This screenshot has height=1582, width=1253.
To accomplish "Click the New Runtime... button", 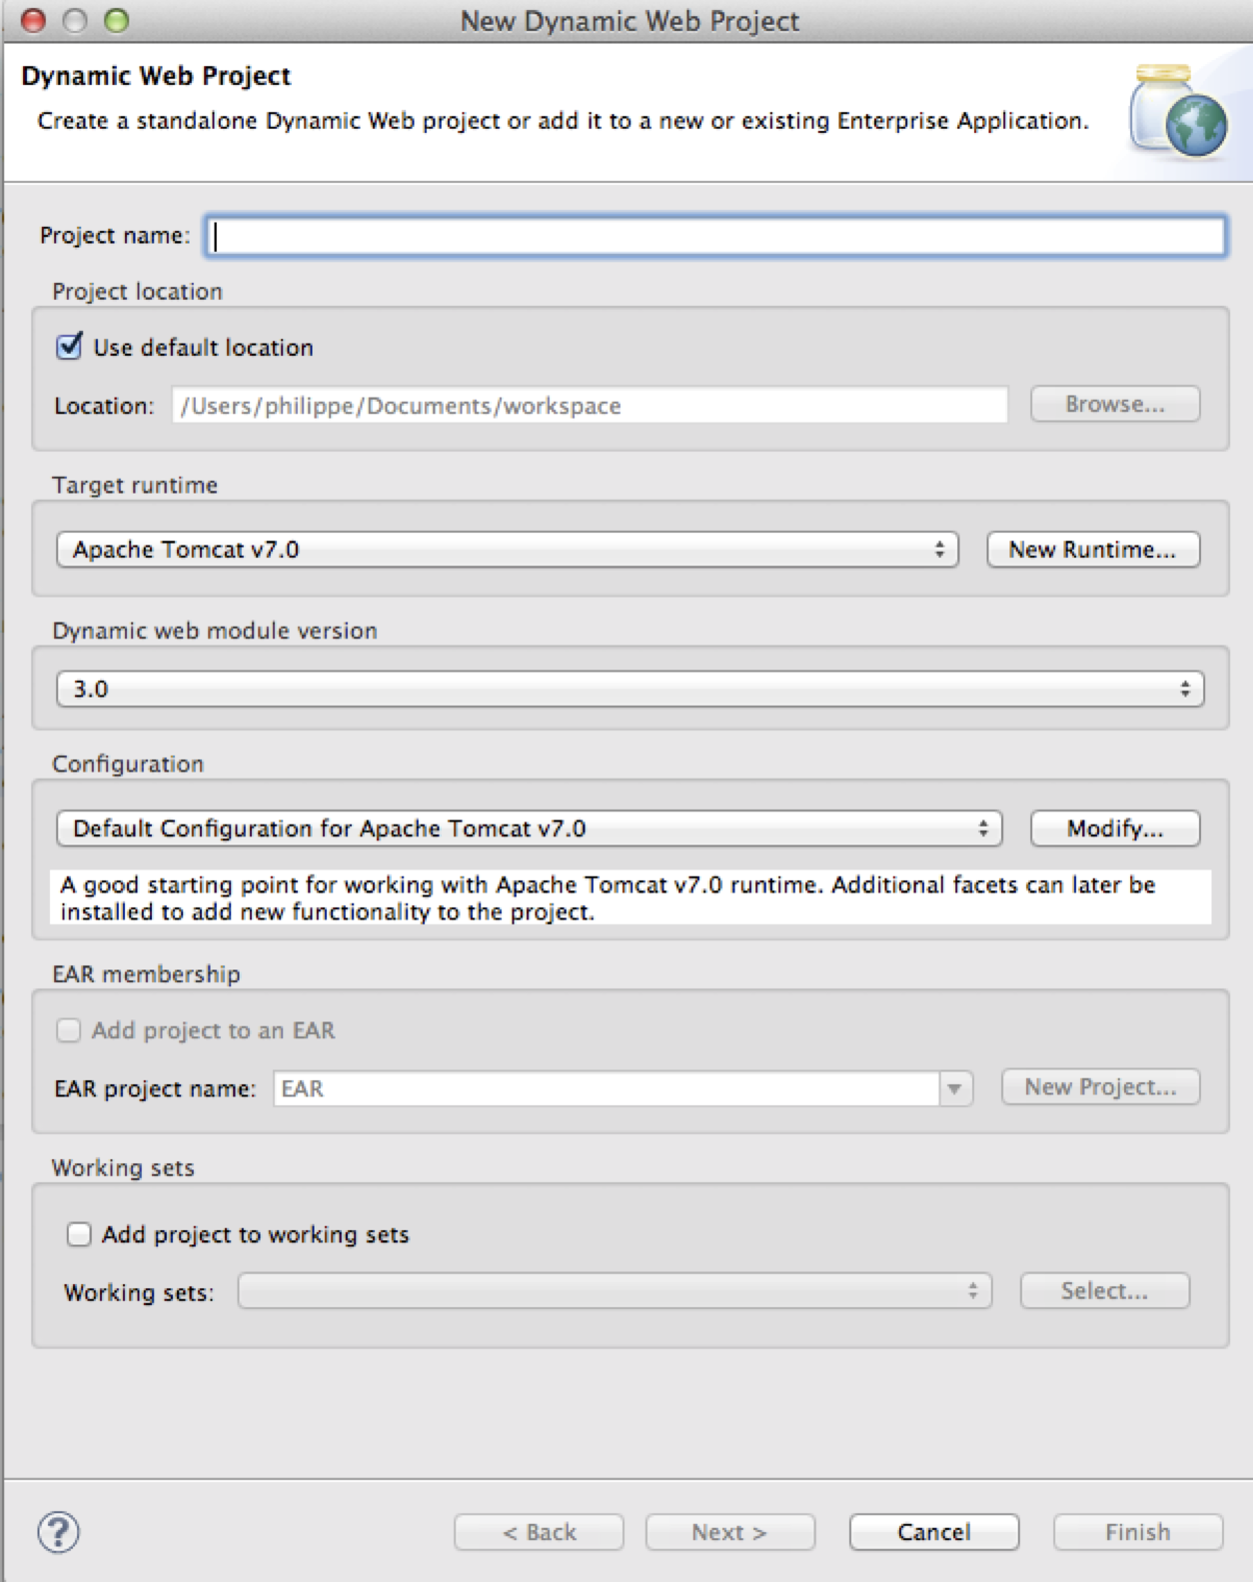I will tap(1093, 550).
